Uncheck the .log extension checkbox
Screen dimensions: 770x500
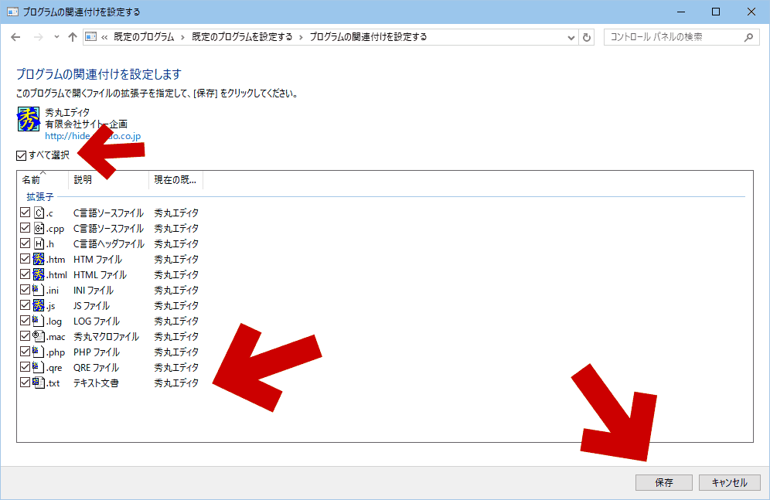coord(25,321)
